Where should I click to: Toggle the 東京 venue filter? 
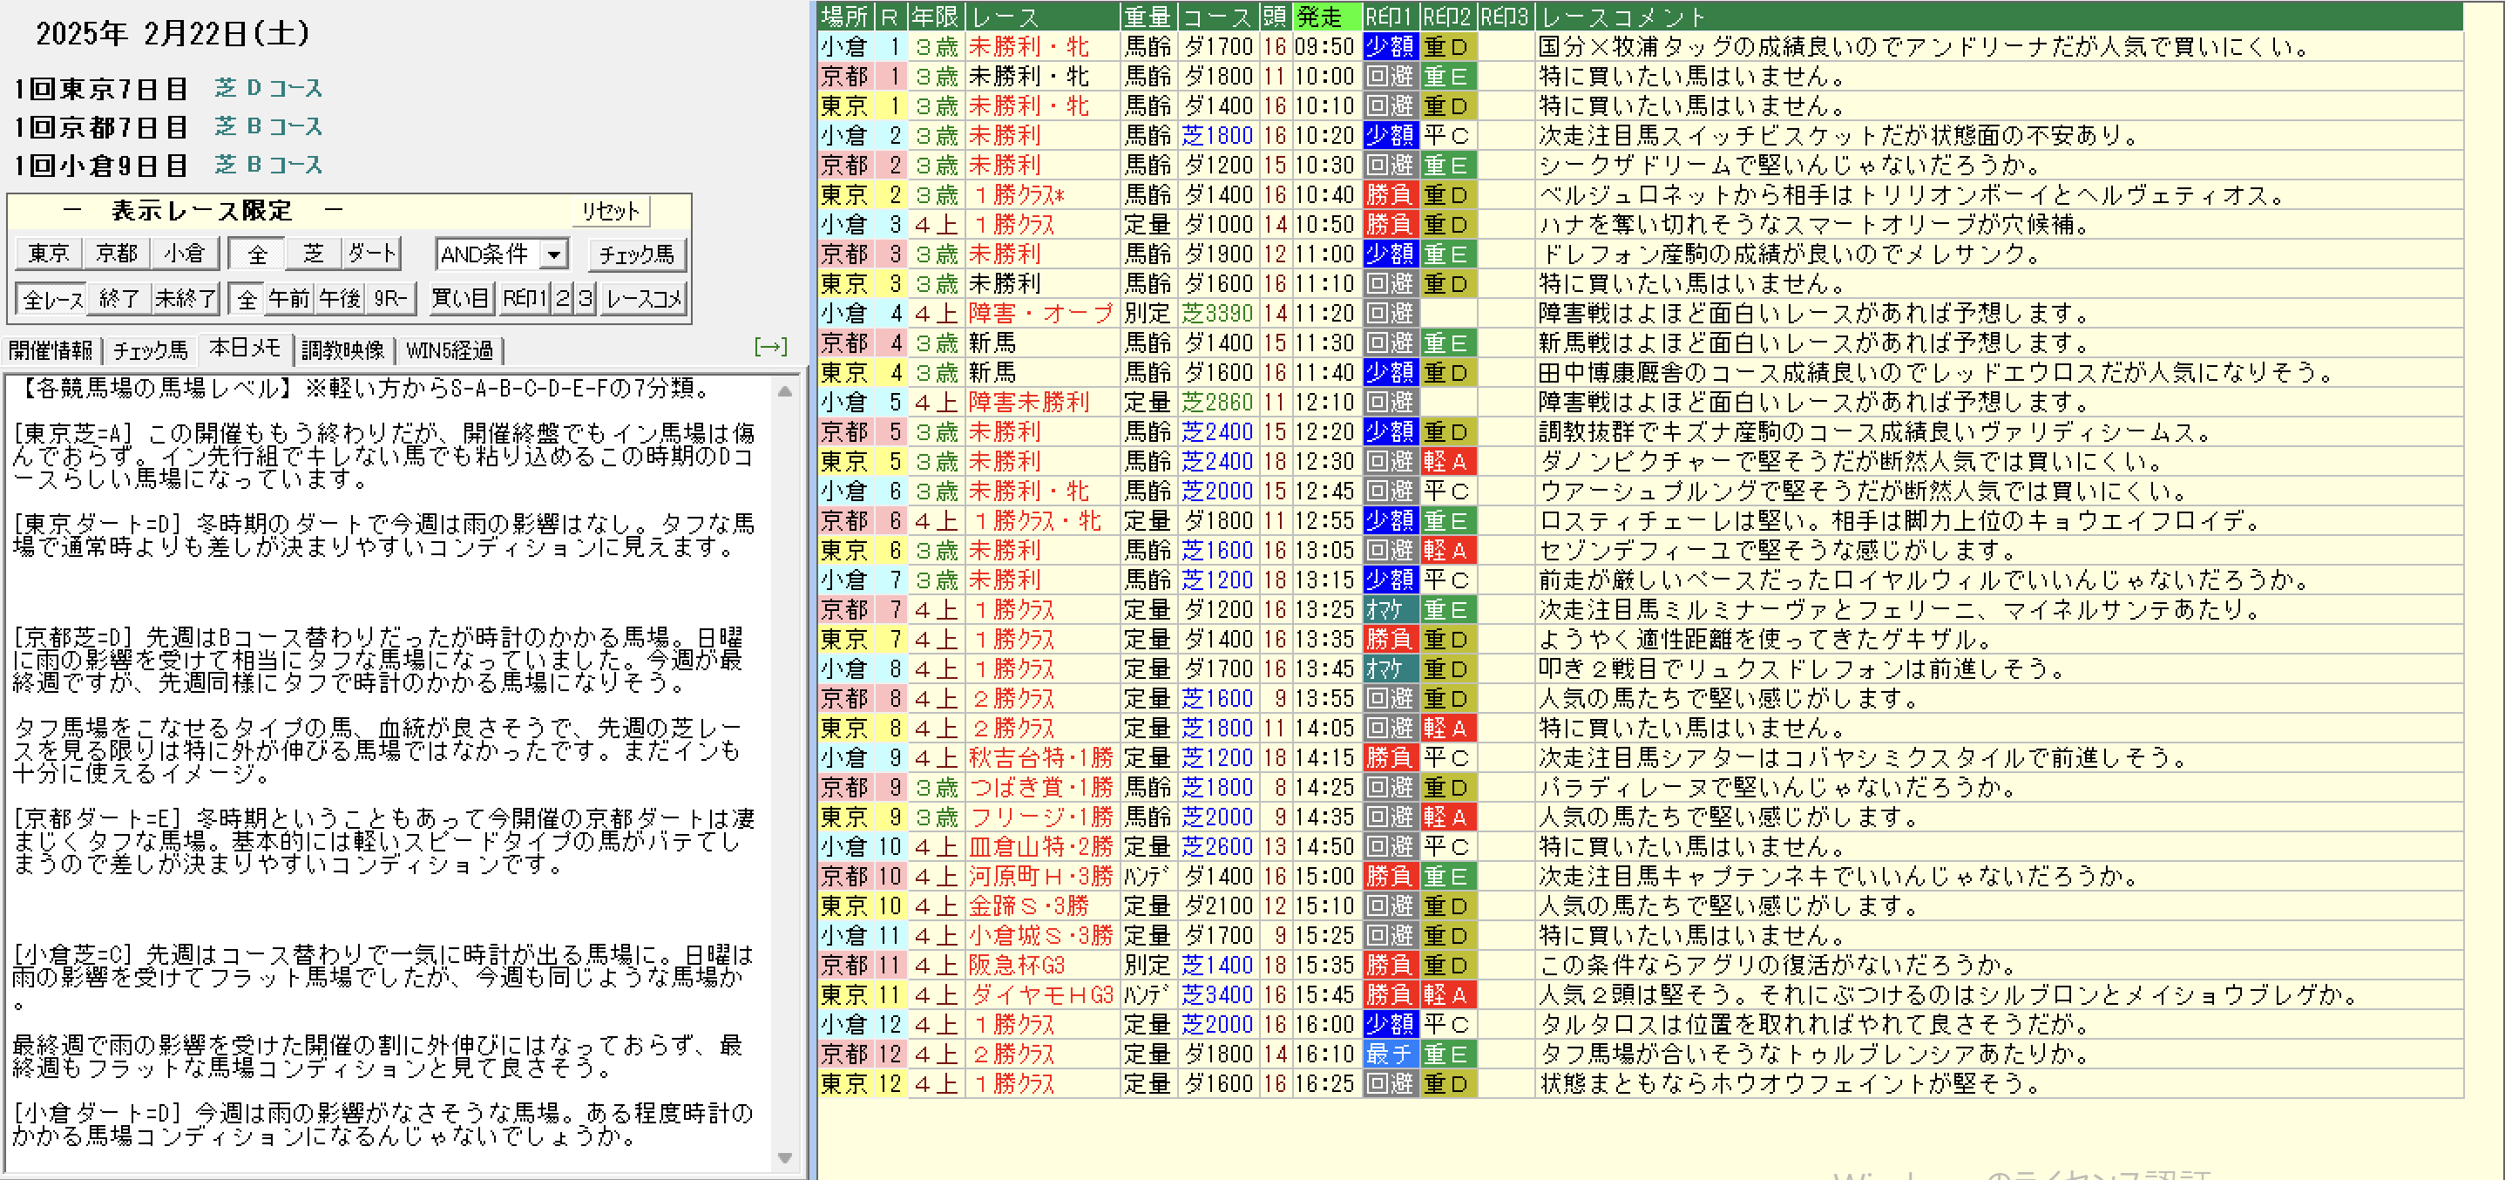pos(49,253)
